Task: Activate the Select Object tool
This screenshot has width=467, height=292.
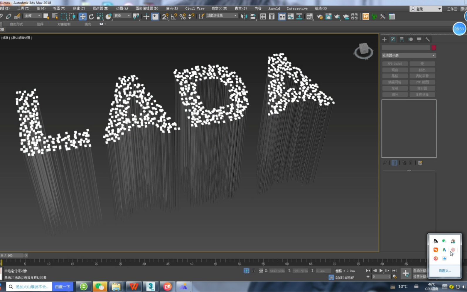Action: point(46,16)
